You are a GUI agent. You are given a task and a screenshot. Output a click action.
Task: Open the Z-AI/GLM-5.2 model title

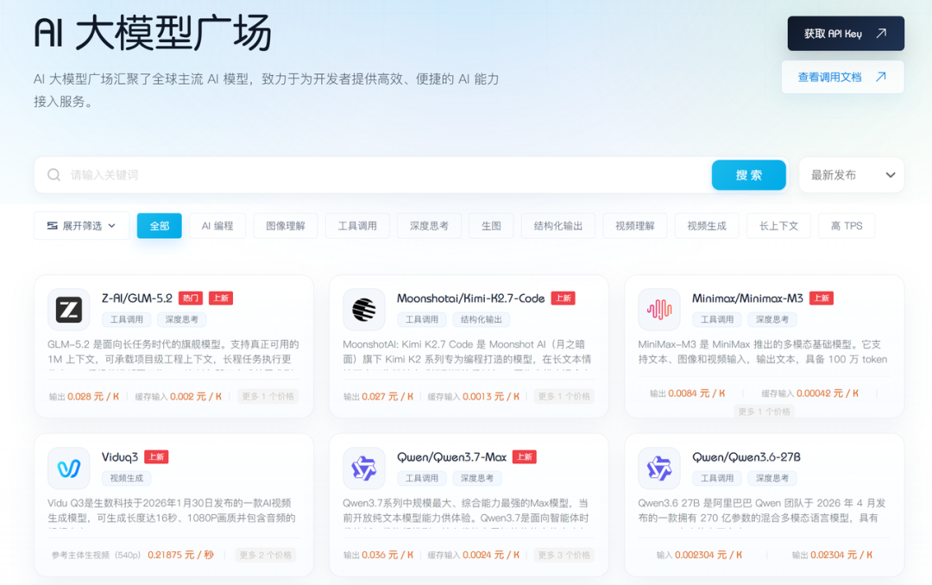point(136,299)
